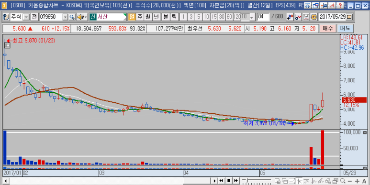The height and width of the screenshot is (185, 370).
Task: Click the bottom zoom magnifier icon
Action: [x=343, y=181]
